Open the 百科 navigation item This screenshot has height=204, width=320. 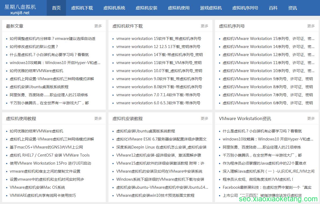273,8
